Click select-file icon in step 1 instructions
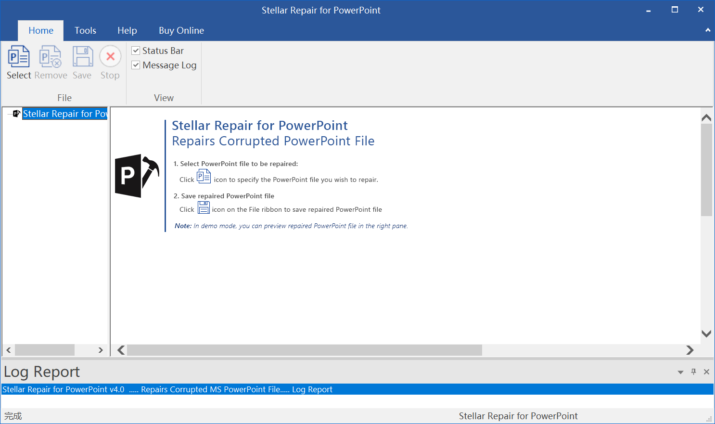The width and height of the screenshot is (715, 424). point(204,176)
